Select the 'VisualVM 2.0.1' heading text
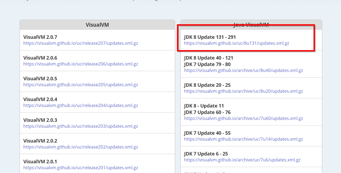This screenshot has width=341, height=173. click(x=40, y=161)
